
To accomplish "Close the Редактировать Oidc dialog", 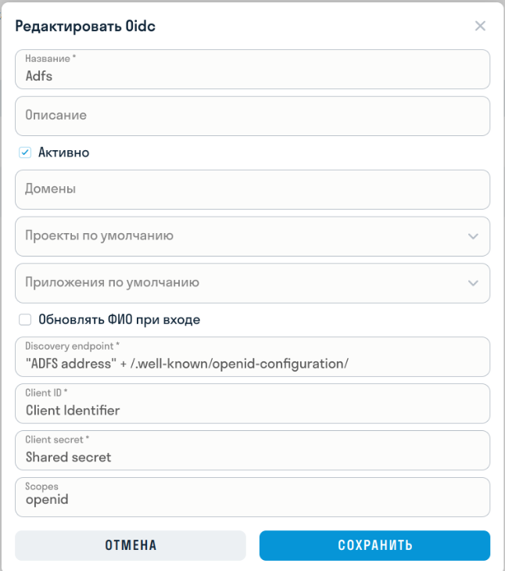I will (x=480, y=26).
